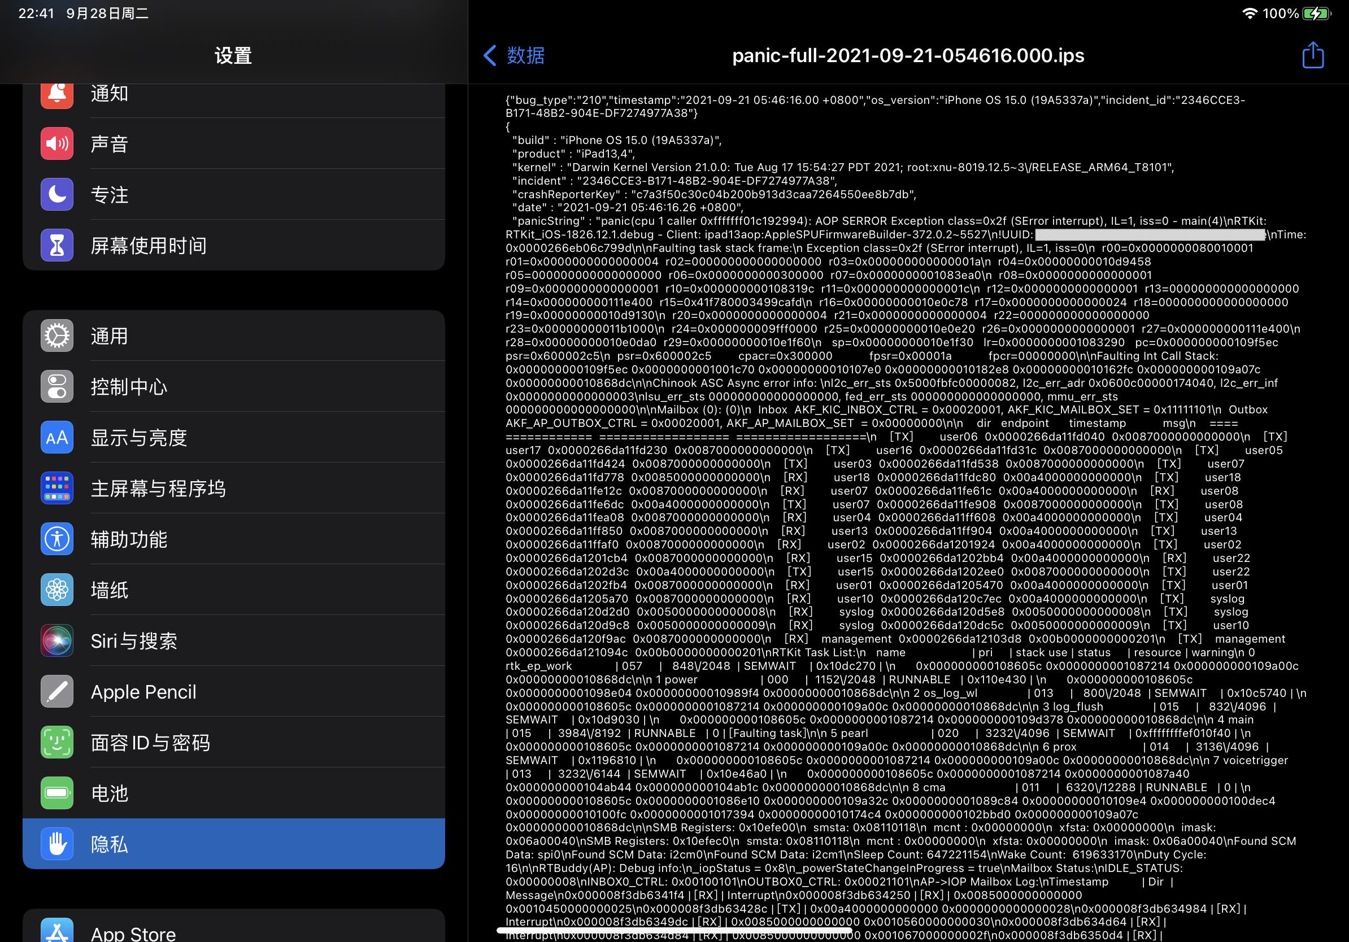Screen dimensions: 1349x942
Task: Tap the 显示与亮度 AA icon
Action: [57, 438]
